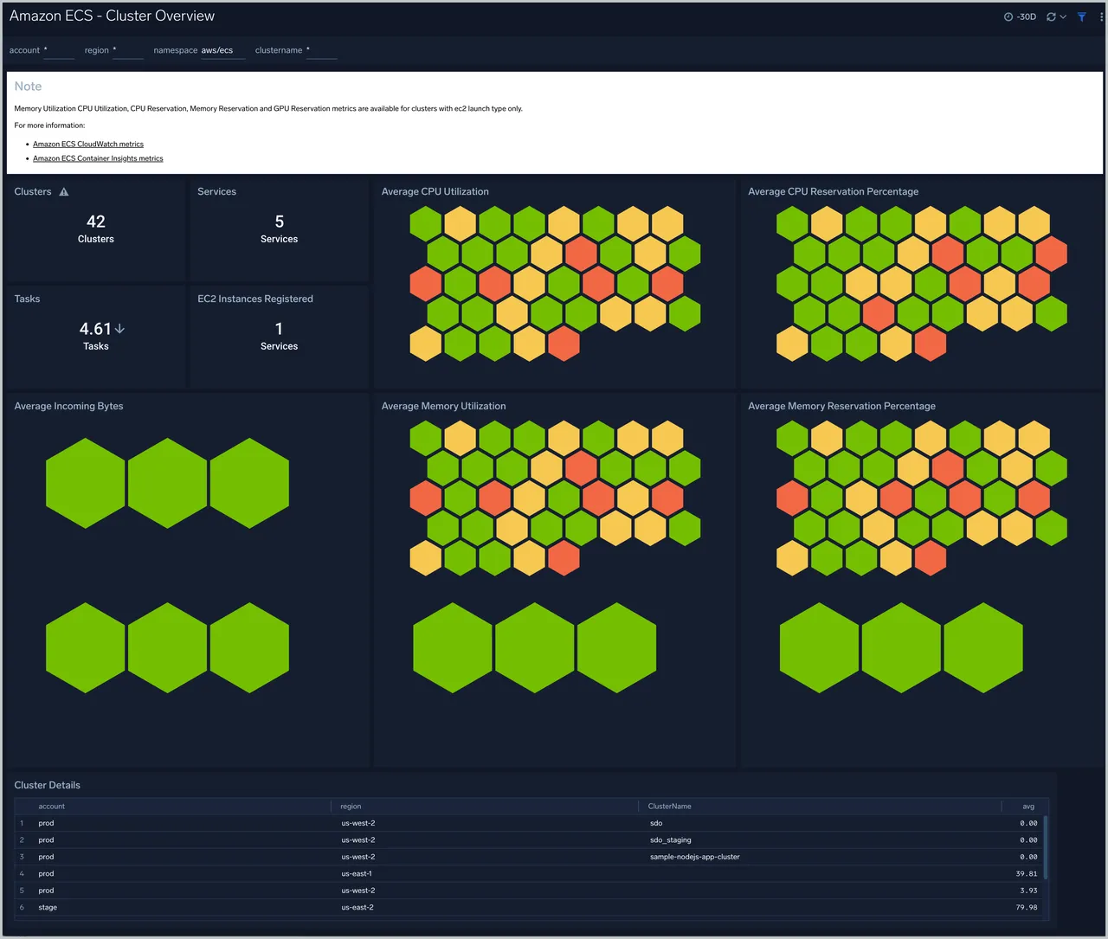Image resolution: width=1108 pixels, height=939 pixels.
Task: Edit the namespace aws/ecs filter
Action: 222,51
